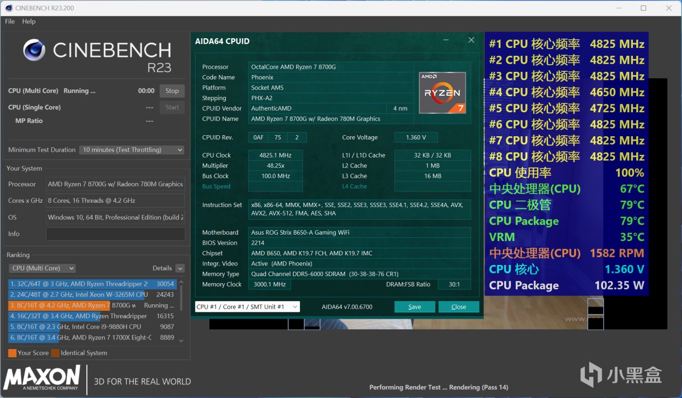The height and width of the screenshot is (398, 682).
Task: Stop the CPU Multi Core test
Action: click(x=172, y=91)
